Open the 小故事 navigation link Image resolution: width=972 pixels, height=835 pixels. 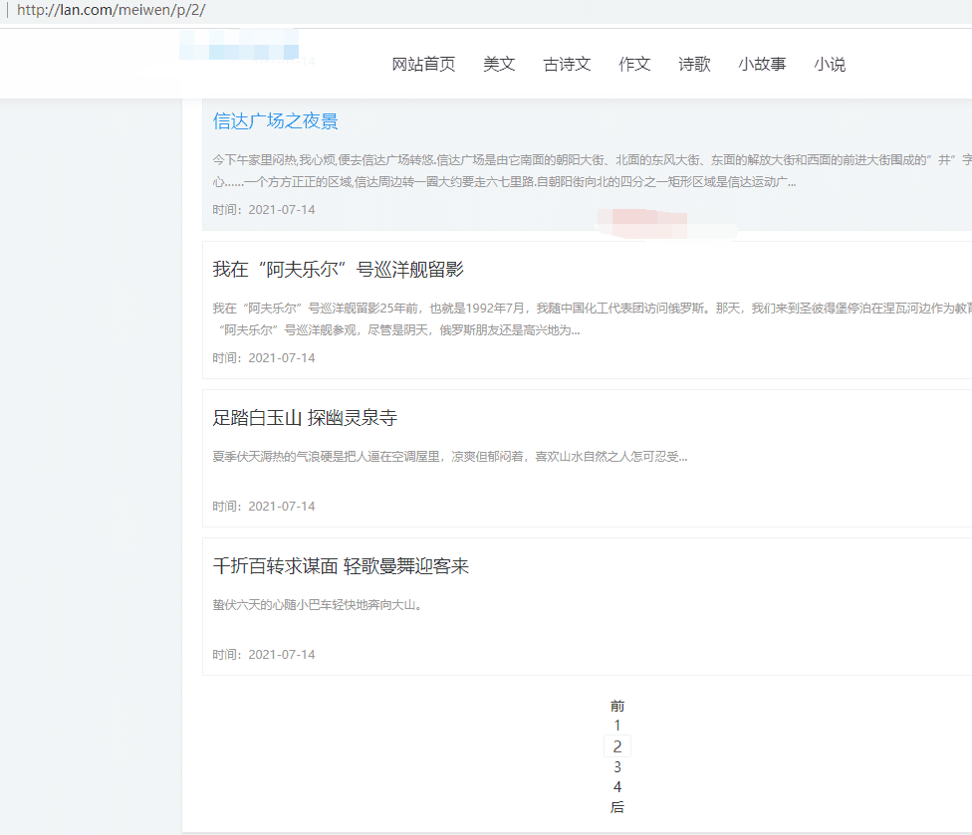[x=762, y=65]
